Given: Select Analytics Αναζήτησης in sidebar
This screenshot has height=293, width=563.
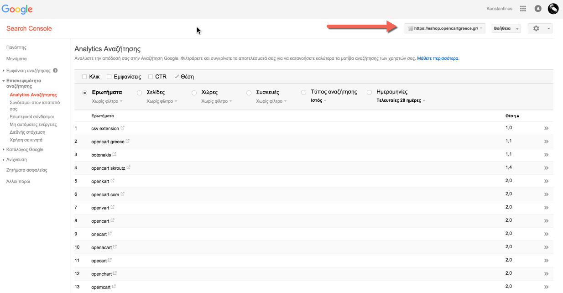Looking at the screenshot, I should tap(33, 95).
